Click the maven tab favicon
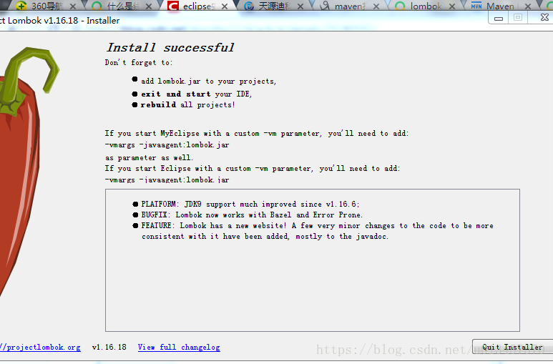Screen dimensions: 553x364 [325, 6]
